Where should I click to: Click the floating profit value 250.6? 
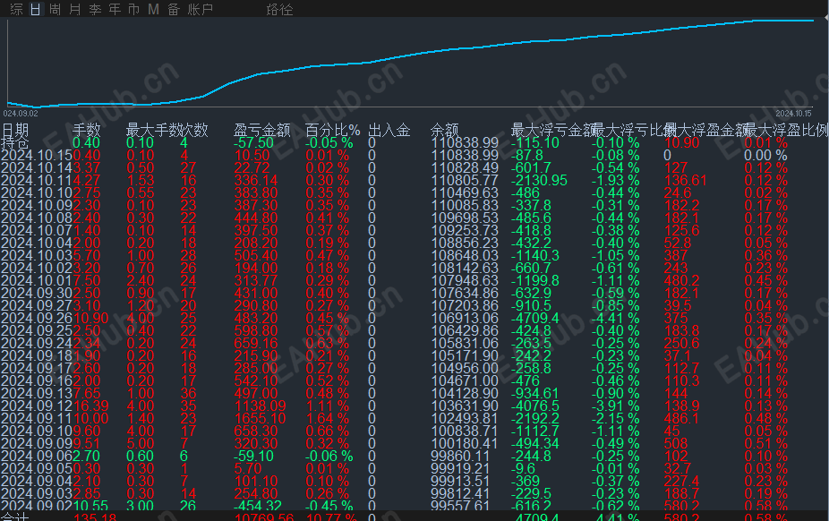click(681, 344)
